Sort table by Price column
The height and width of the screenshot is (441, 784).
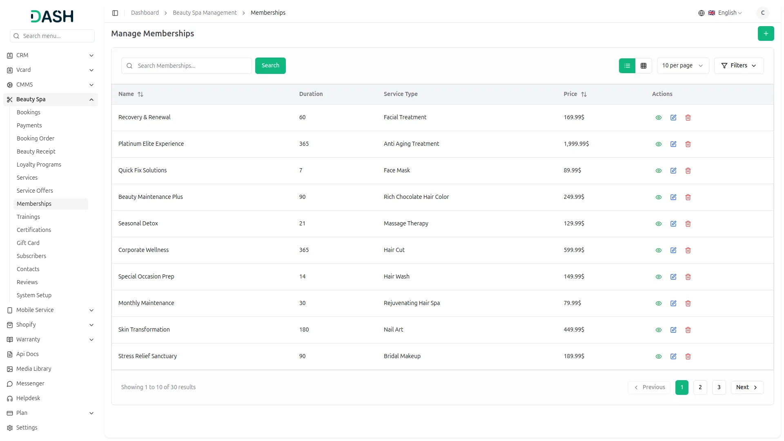point(584,94)
